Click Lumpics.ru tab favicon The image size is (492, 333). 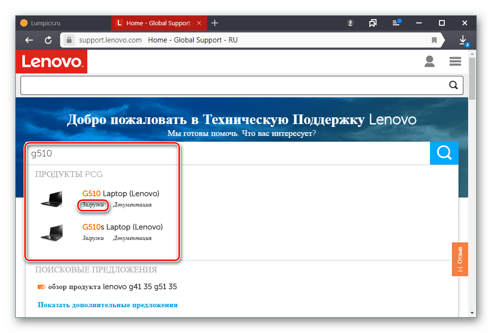click(24, 23)
